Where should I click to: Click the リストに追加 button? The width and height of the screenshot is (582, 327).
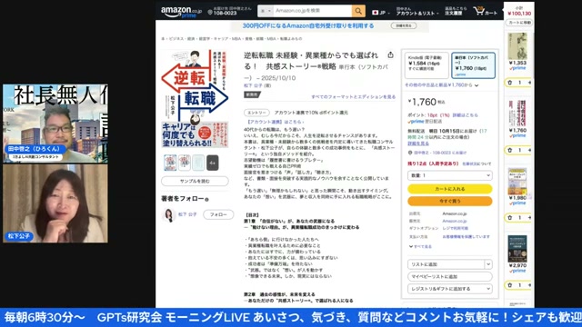coord(446,264)
